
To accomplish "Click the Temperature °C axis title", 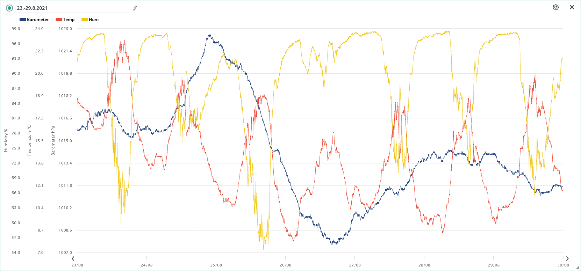I will (x=29, y=140).
